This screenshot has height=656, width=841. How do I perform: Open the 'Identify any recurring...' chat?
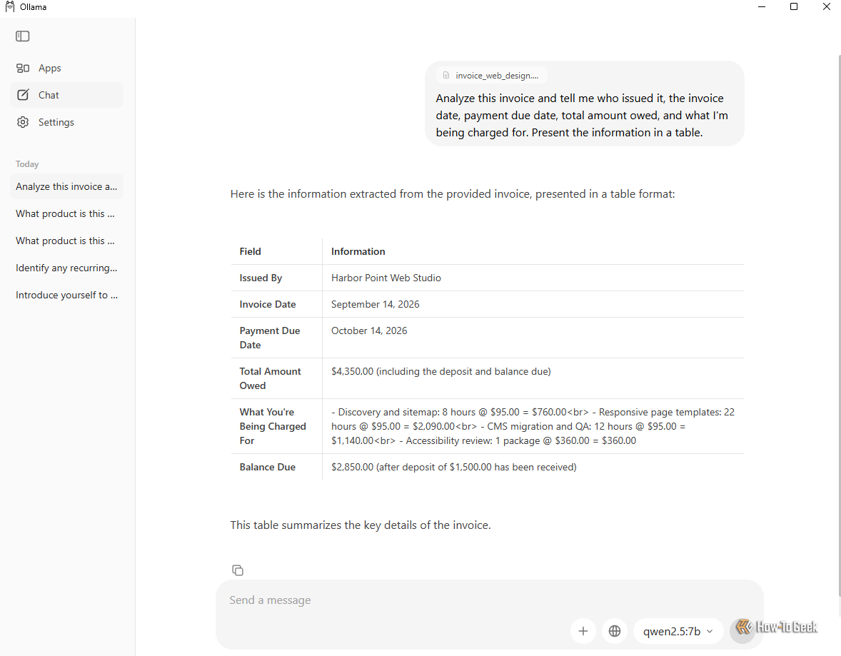coord(66,268)
